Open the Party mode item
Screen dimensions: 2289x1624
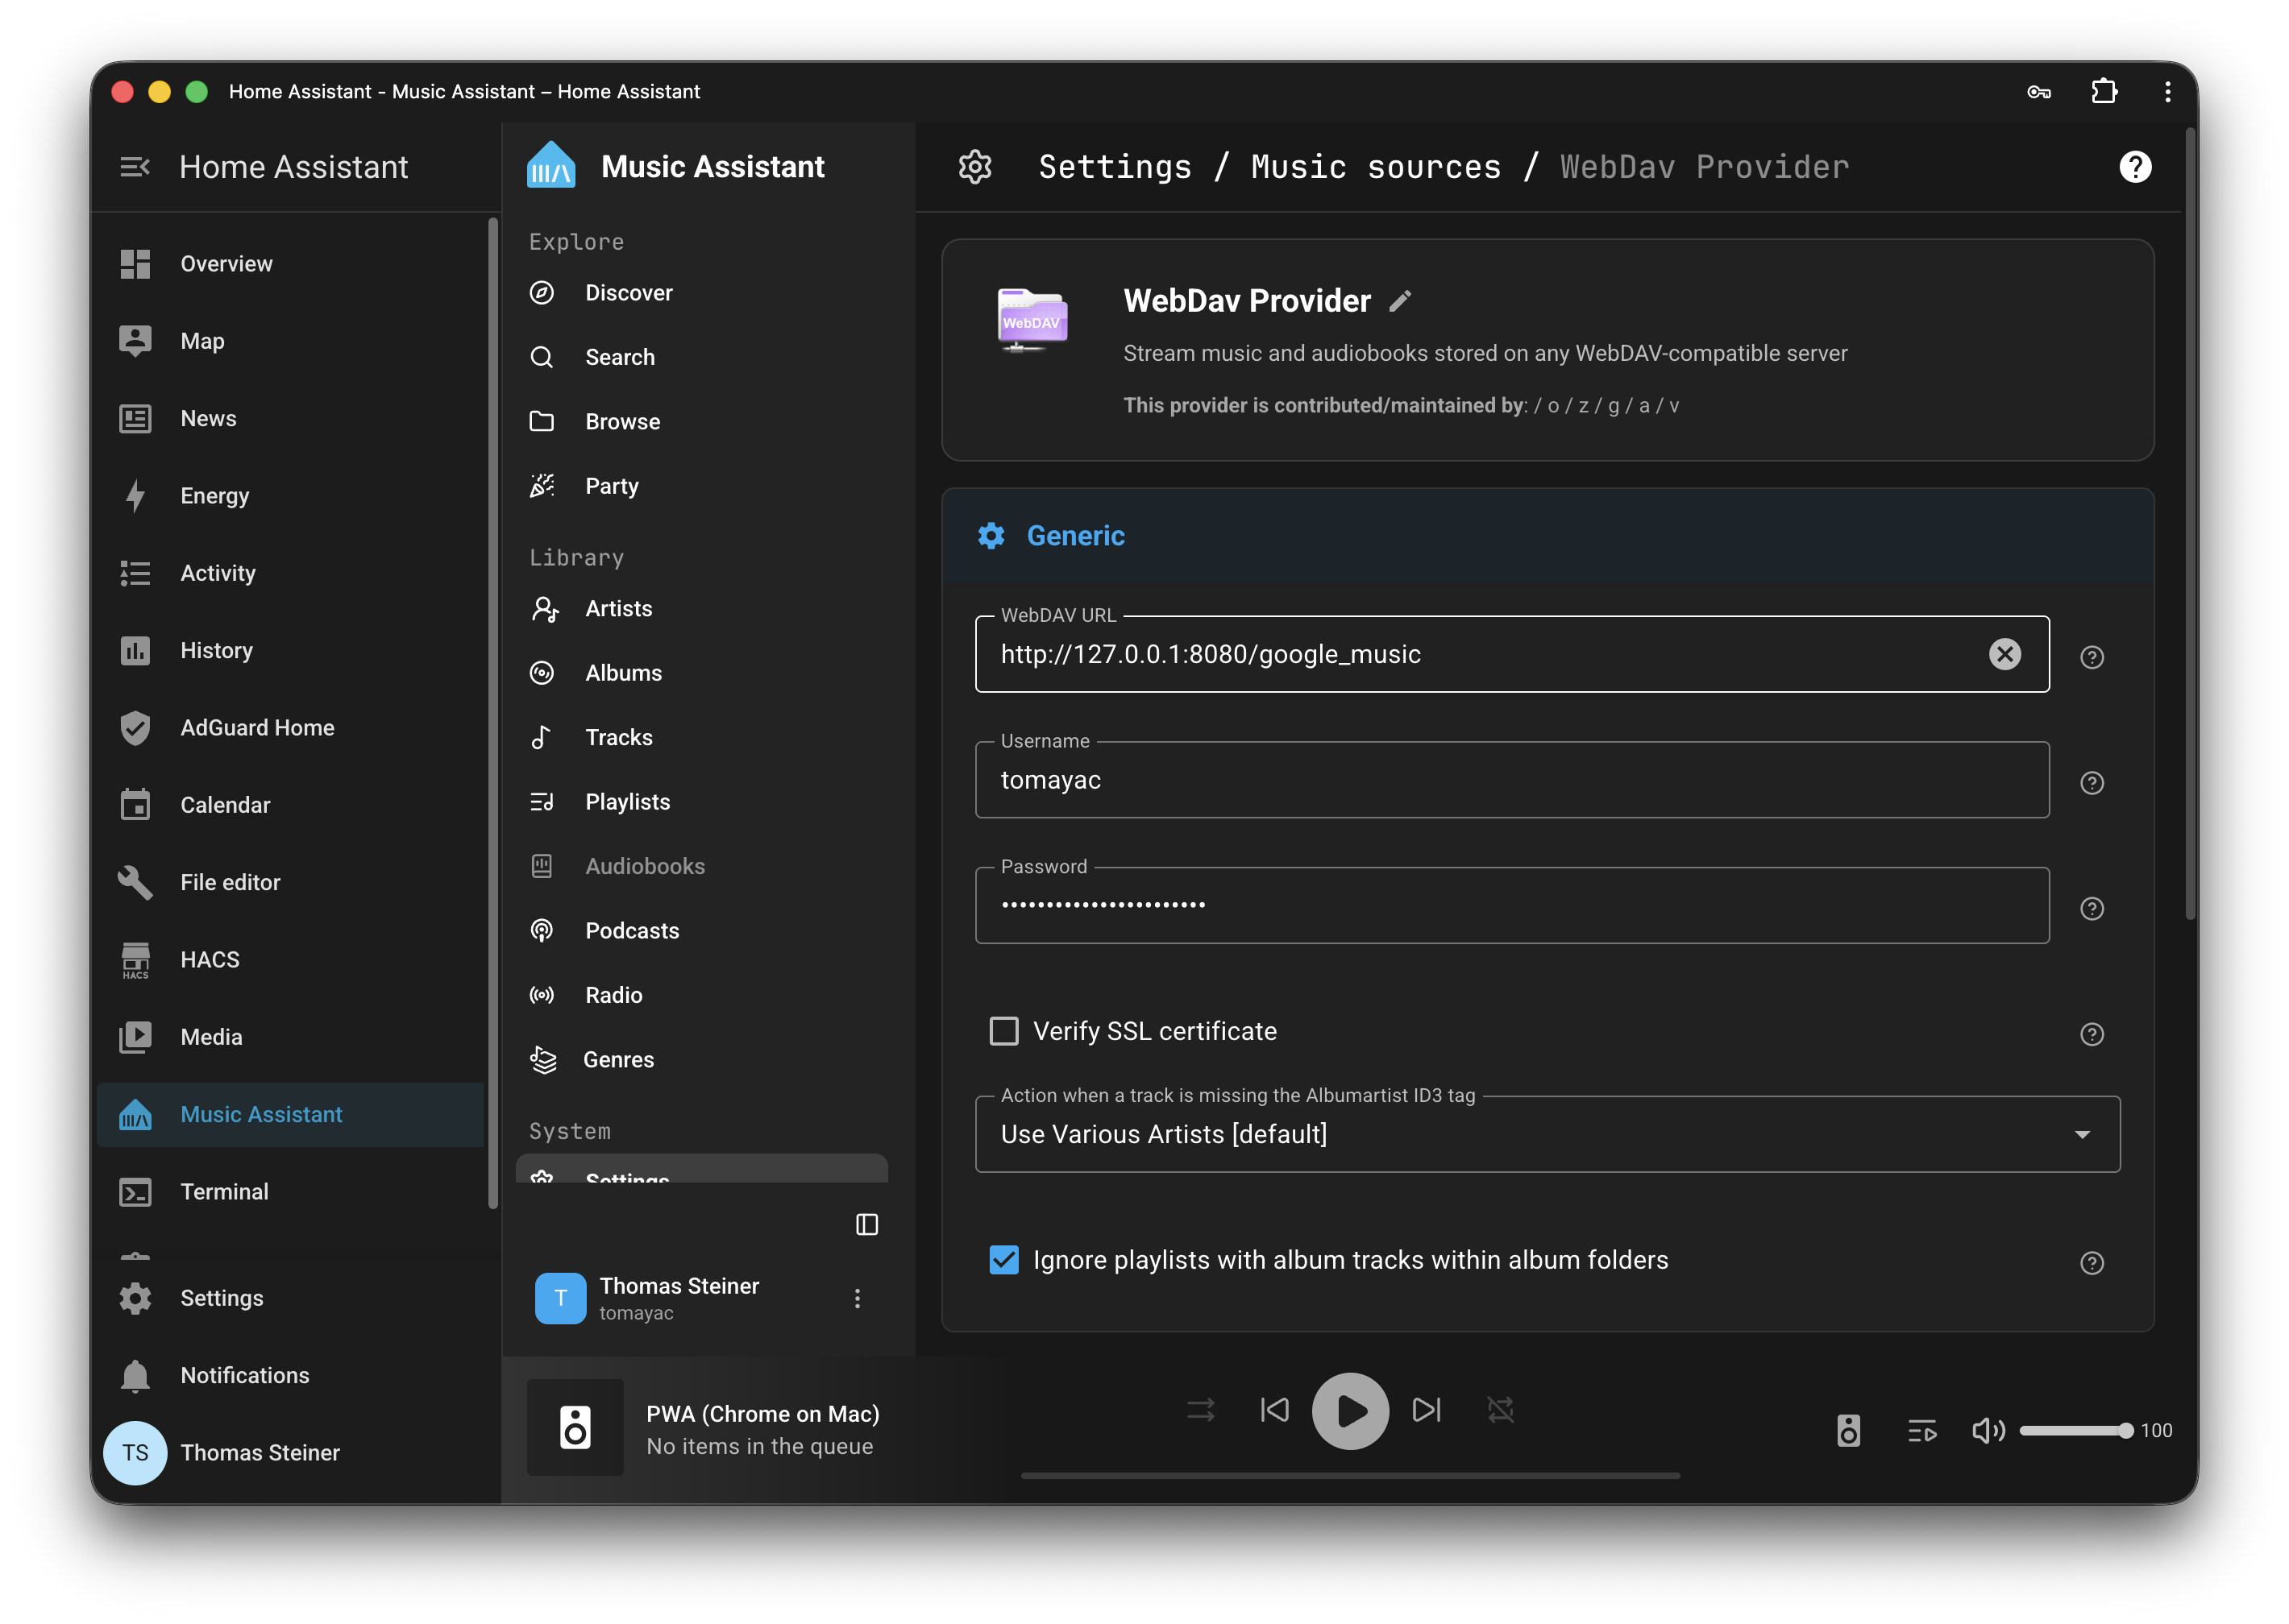click(700, 486)
